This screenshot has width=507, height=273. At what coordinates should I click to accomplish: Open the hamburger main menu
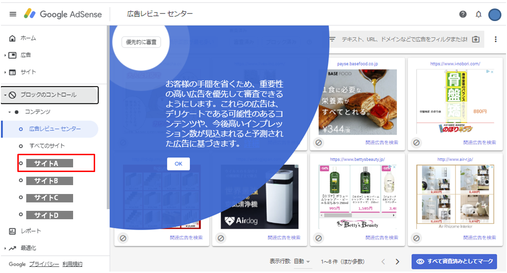pyautogui.click(x=13, y=14)
